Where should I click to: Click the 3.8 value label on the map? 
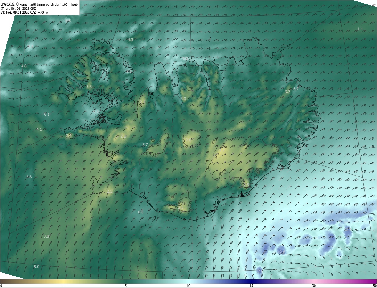tap(46, 236)
